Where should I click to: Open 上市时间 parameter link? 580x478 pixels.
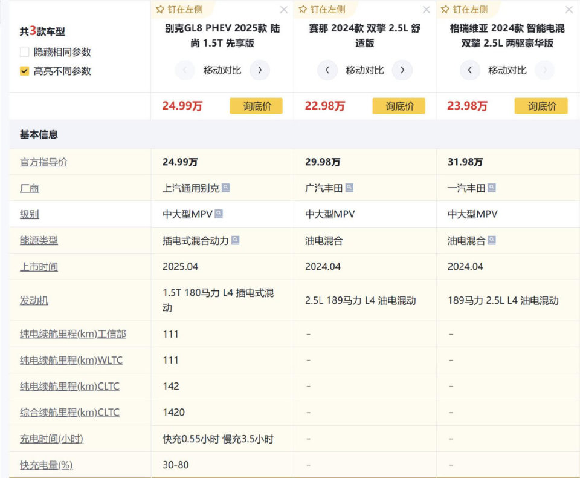39,267
